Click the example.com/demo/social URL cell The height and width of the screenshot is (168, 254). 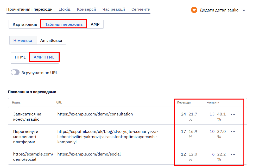pos(89,154)
